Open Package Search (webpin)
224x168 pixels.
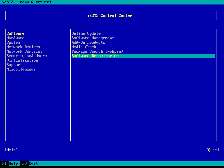pyautogui.click(x=97, y=51)
